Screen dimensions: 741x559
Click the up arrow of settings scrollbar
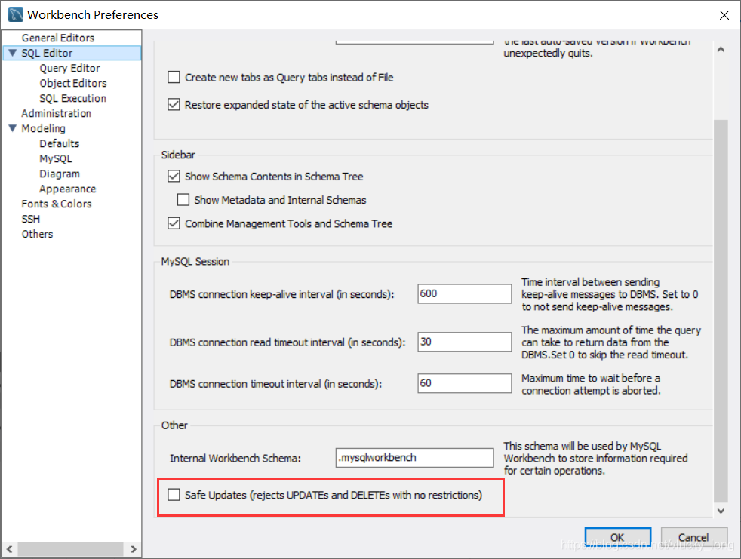pos(721,49)
